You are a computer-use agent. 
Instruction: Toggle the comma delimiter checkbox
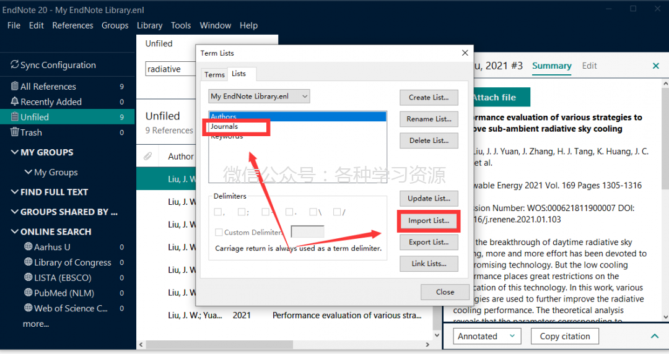pyautogui.click(x=218, y=212)
